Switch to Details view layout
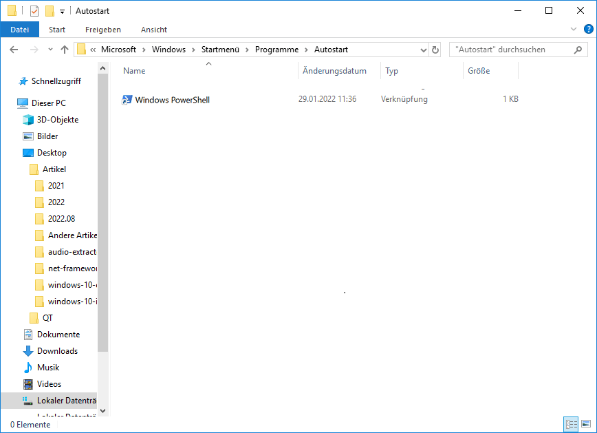This screenshot has height=433, width=597. (x=571, y=424)
